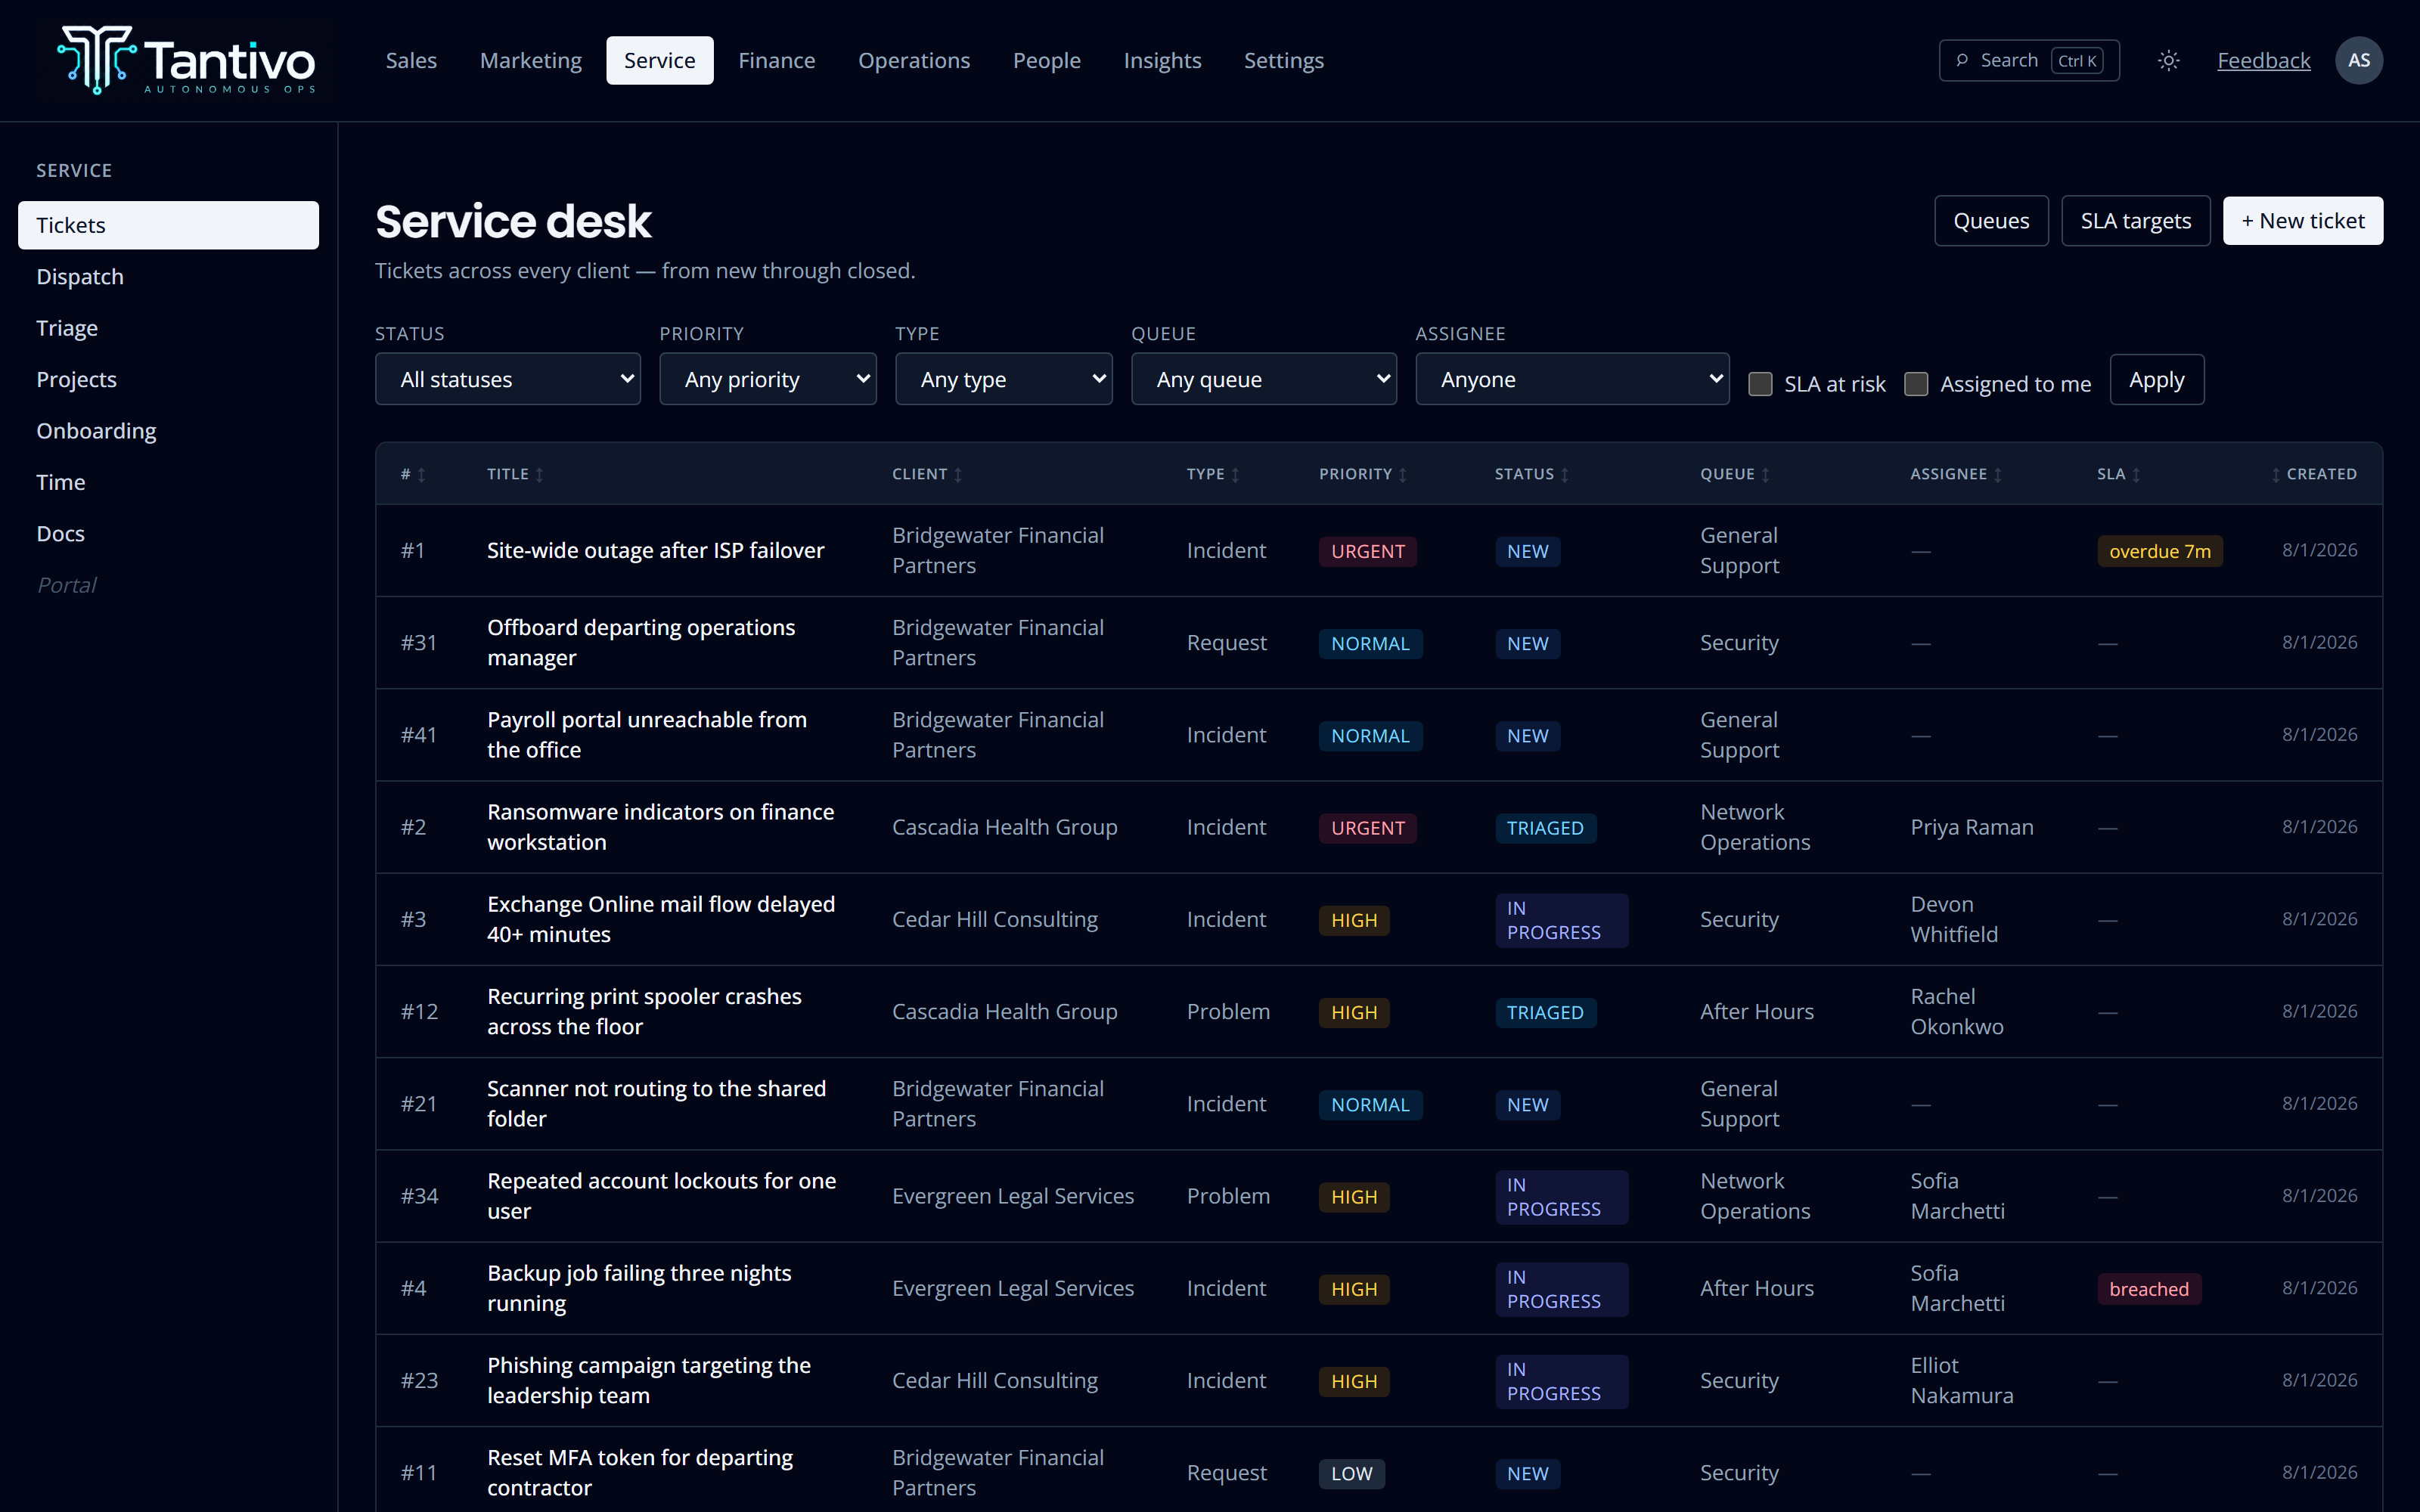Open the Status filter dropdown
Viewport: 2420px width, 1512px height.
[x=508, y=379]
